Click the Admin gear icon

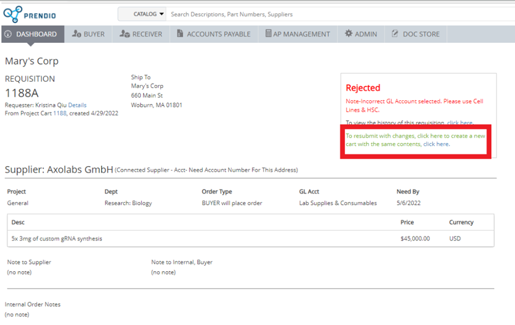coord(348,34)
